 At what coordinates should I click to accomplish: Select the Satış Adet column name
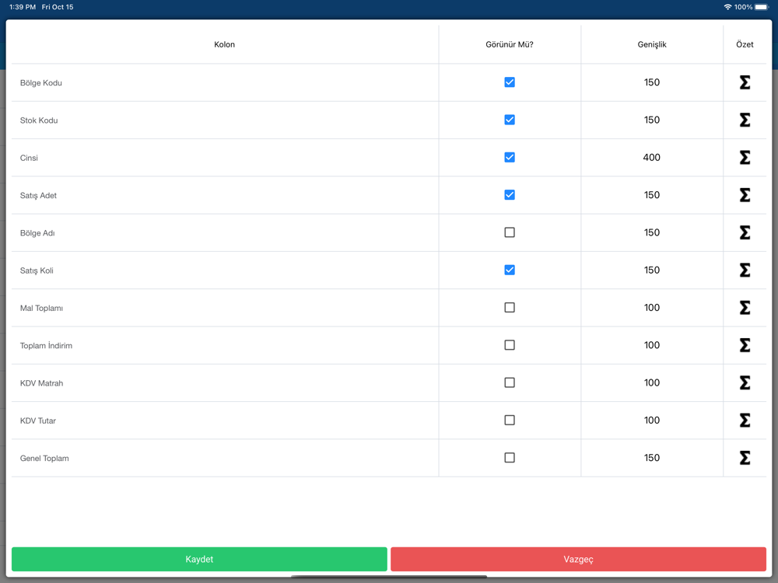click(38, 196)
